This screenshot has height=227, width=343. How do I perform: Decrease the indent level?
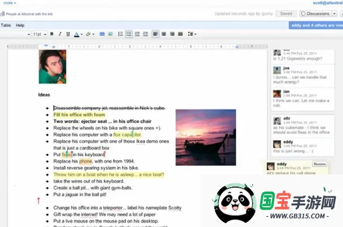point(137,34)
